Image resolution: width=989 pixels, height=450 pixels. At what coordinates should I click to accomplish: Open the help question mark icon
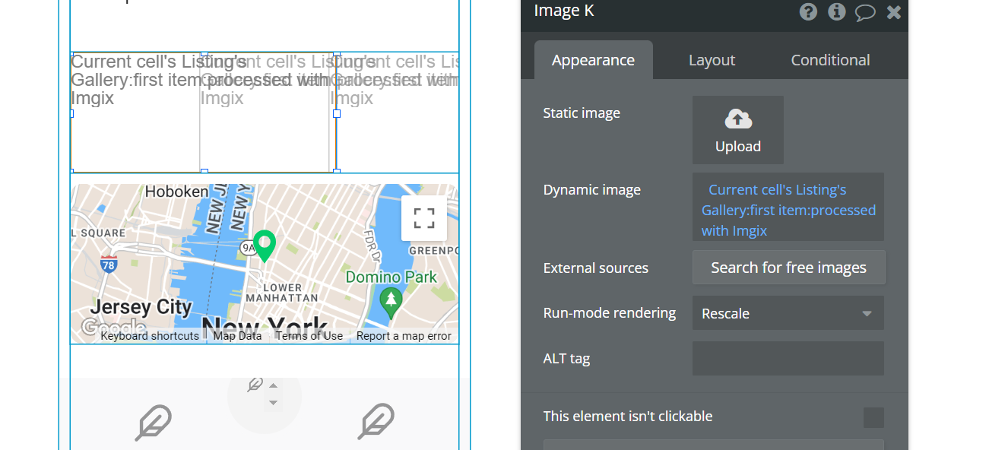(808, 11)
